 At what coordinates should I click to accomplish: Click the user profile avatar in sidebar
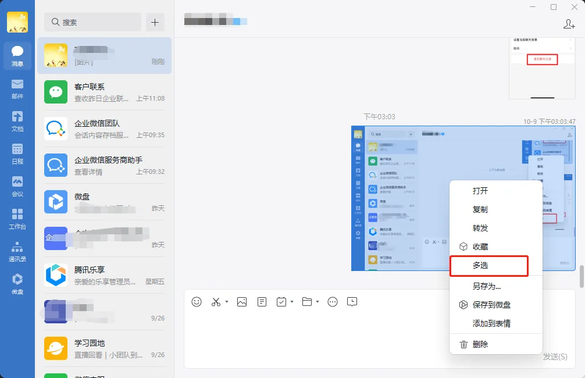pos(17,22)
